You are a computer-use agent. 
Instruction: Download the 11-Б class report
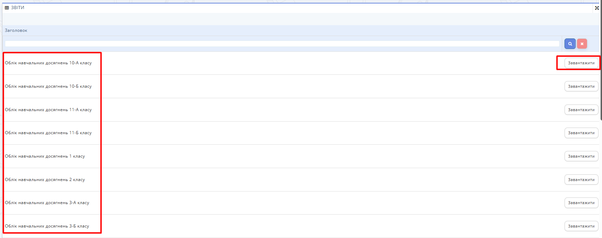[x=581, y=133]
